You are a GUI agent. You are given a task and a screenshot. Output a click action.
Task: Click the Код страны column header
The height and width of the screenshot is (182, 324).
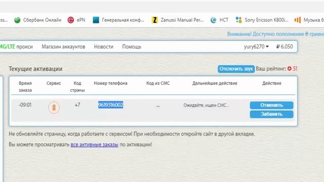[x=77, y=86]
